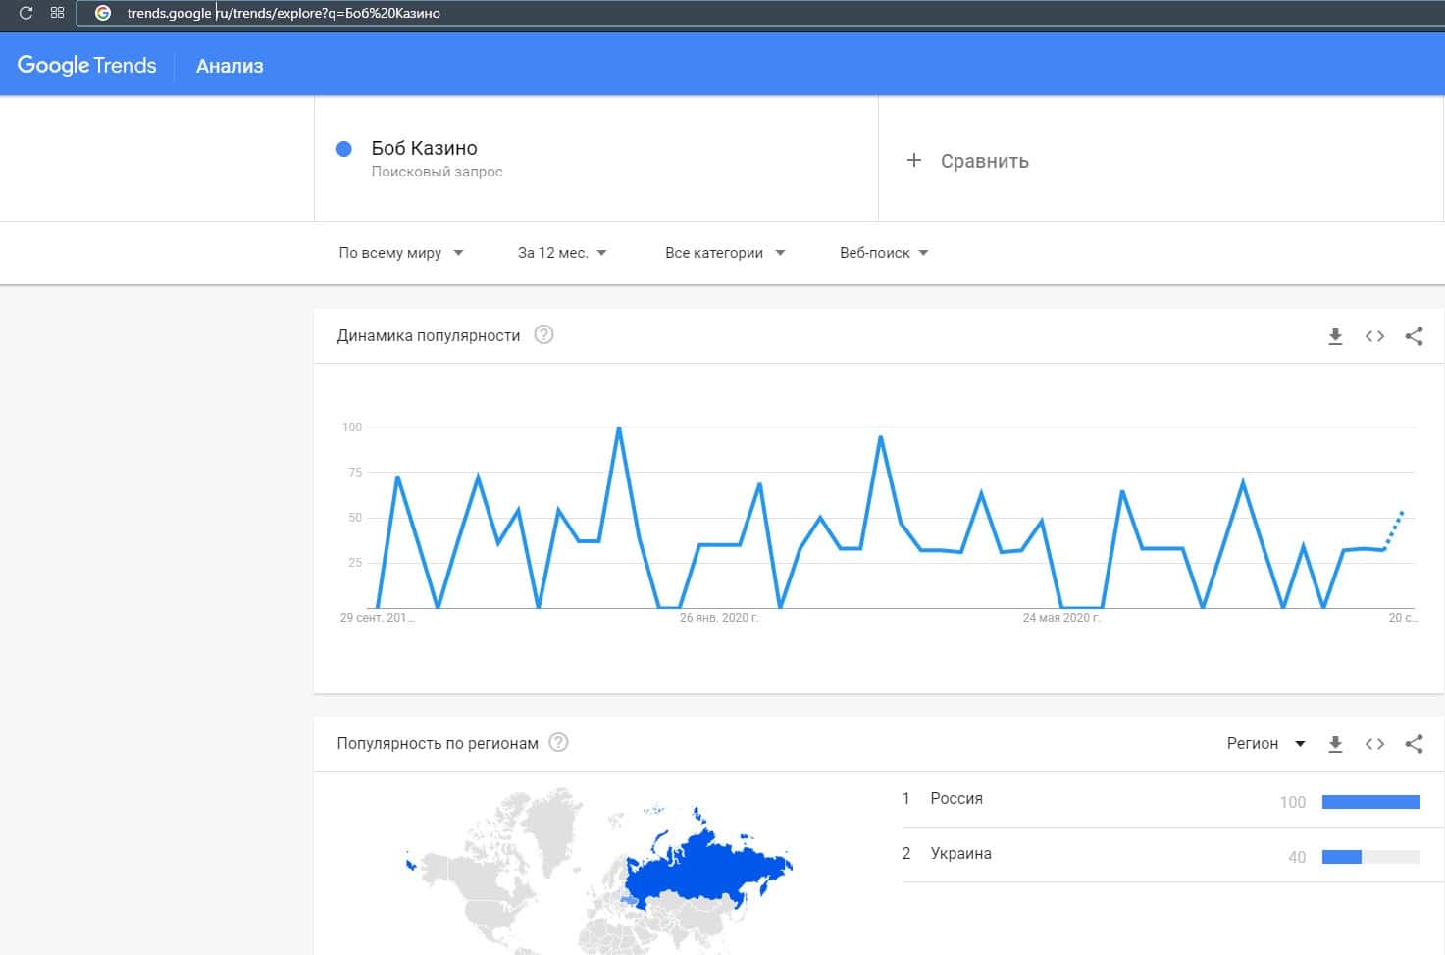1445x955 pixels.
Task: Share the Динамика популярности chart
Action: tap(1414, 336)
